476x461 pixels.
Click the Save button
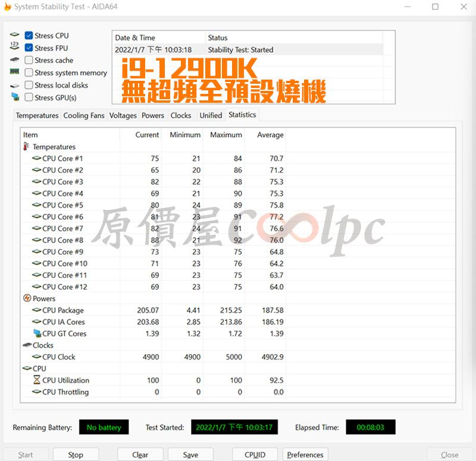coord(190,454)
